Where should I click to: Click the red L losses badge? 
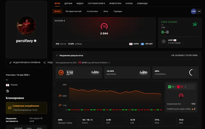tap(178, 87)
